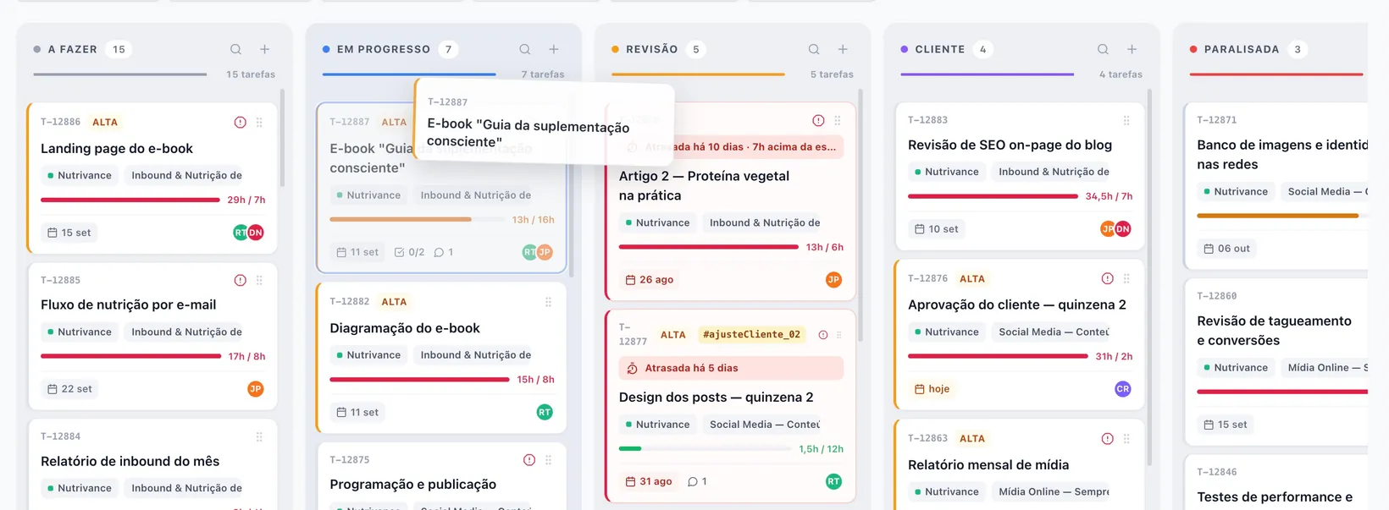Screen dimensions: 1389x510
Task: Click drag handle on Aprovação do cliente card
Action: coord(1126,278)
